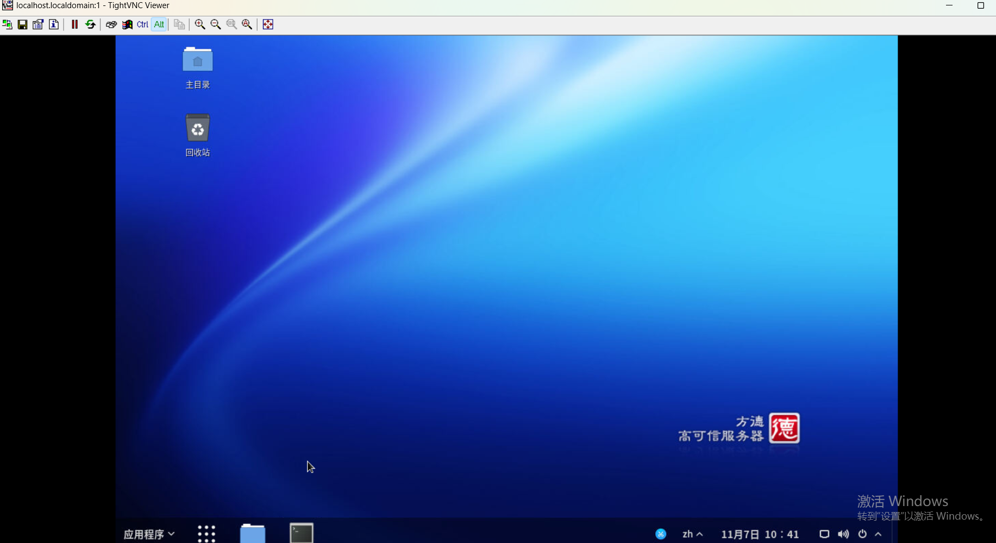This screenshot has width=996, height=543.
Task: Pause remote screen updates
Action: (x=74, y=24)
